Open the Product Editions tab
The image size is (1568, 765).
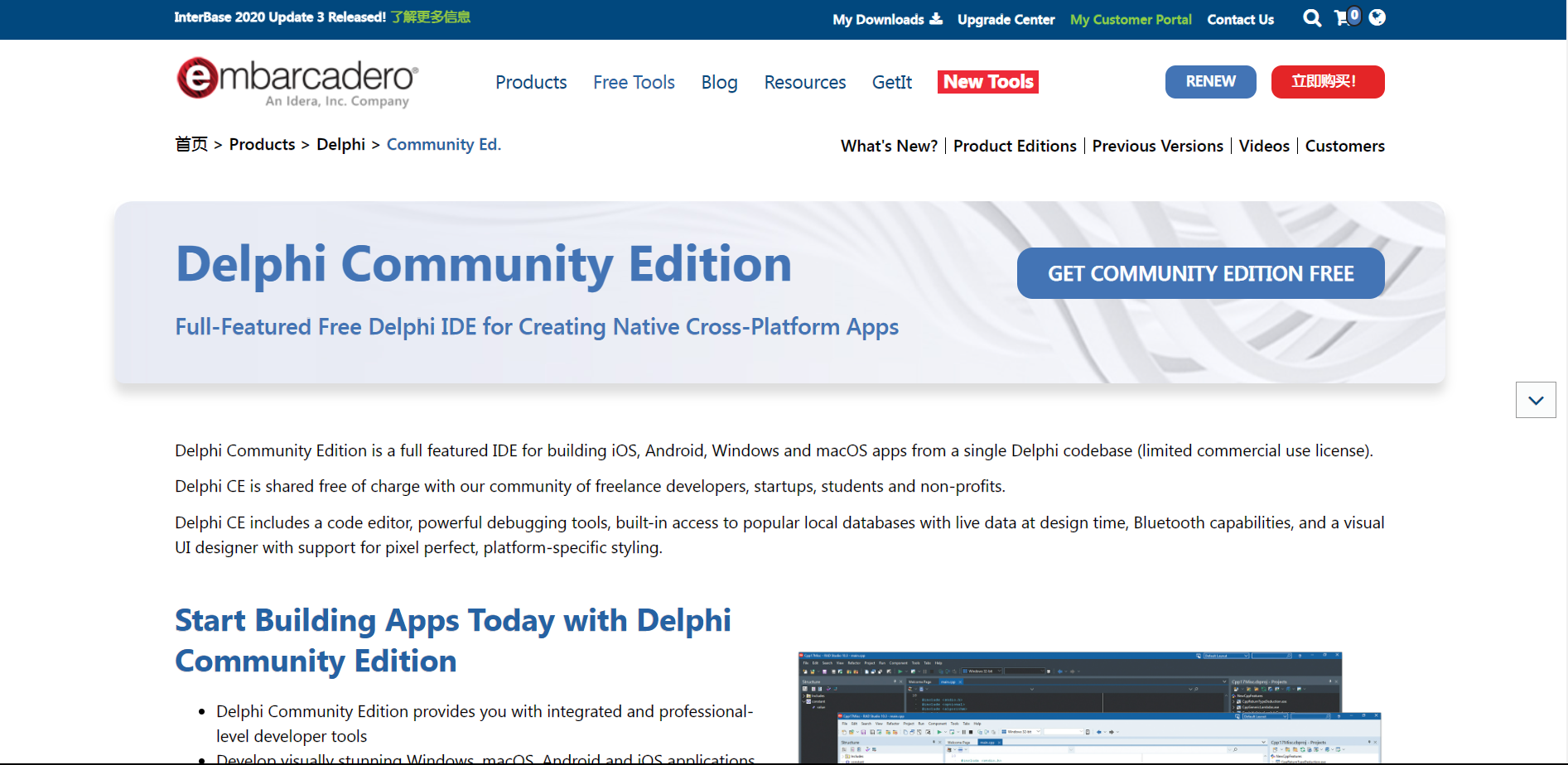1015,146
